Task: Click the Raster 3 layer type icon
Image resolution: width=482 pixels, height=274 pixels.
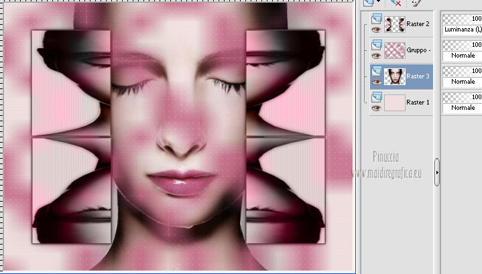Action: pyautogui.click(x=377, y=71)
